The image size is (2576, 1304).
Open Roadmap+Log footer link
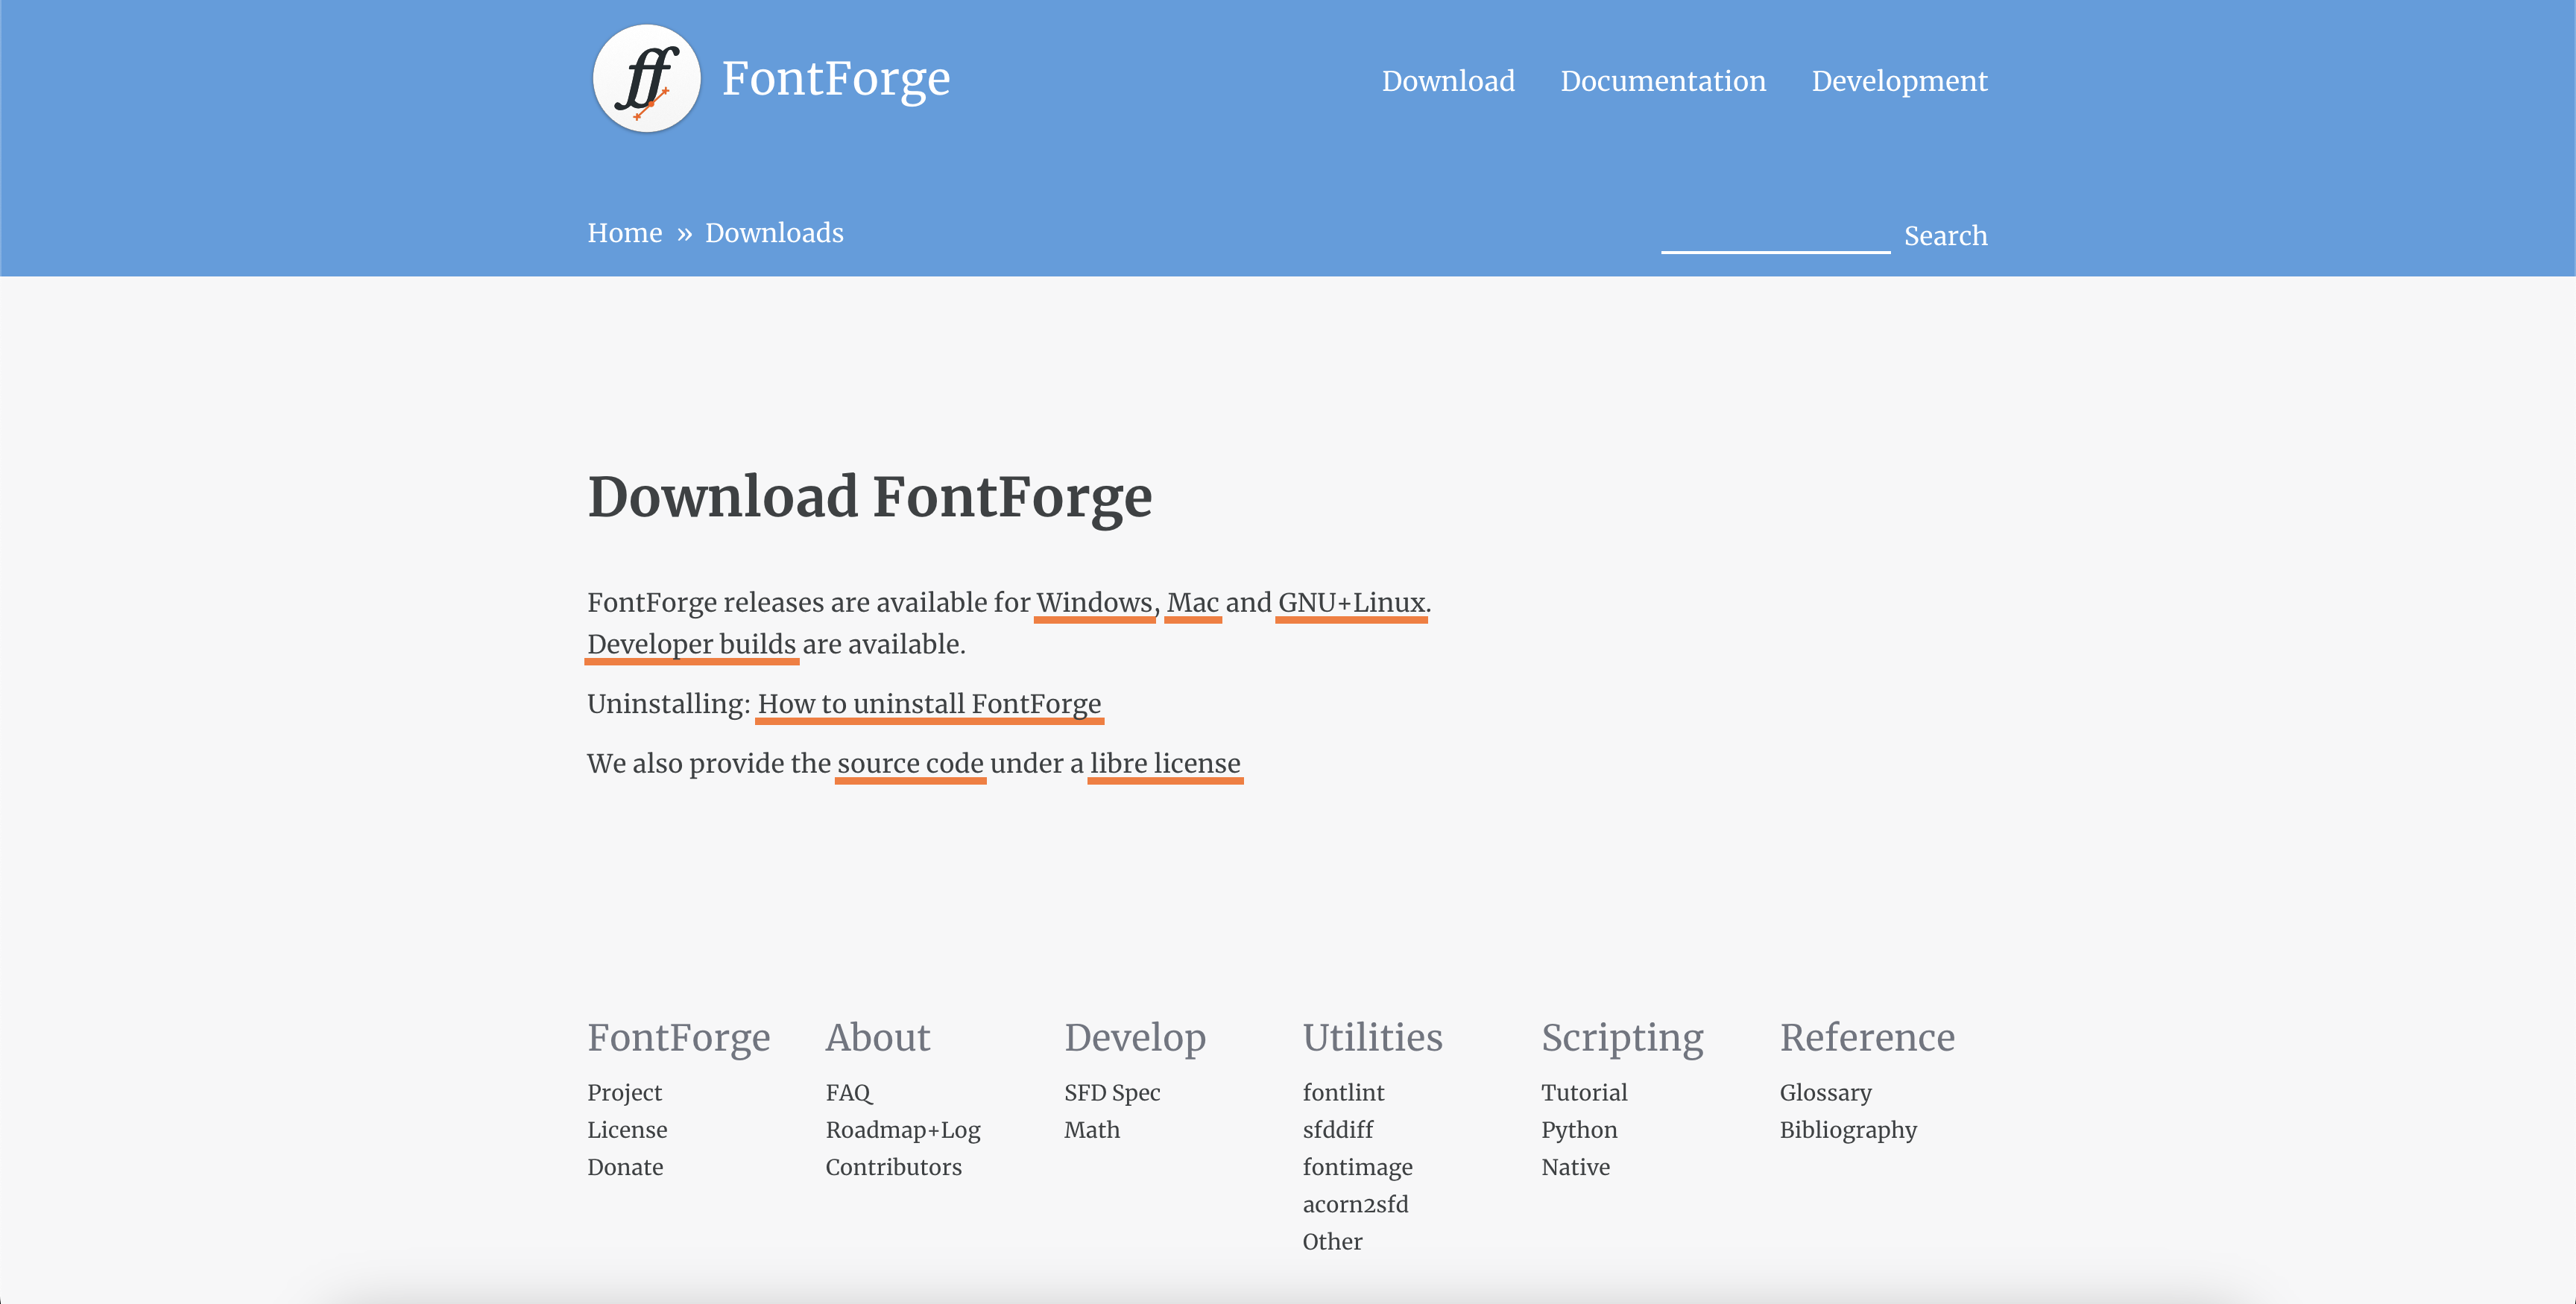click(903, 1130)
